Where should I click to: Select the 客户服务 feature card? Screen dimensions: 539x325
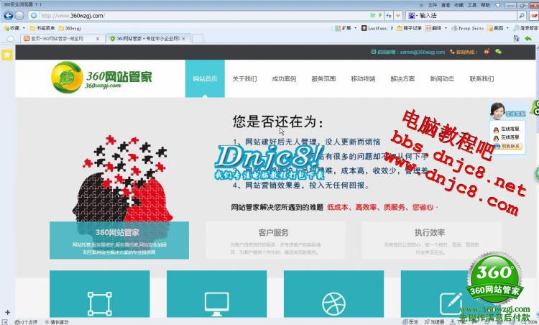[x=275, y=240]
